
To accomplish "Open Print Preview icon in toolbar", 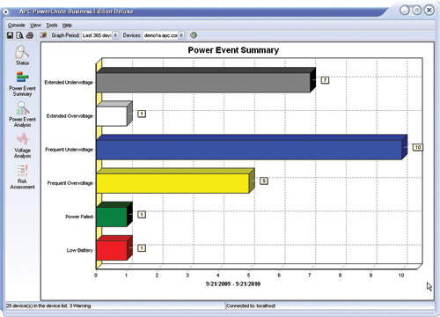I will pos(19,35).
